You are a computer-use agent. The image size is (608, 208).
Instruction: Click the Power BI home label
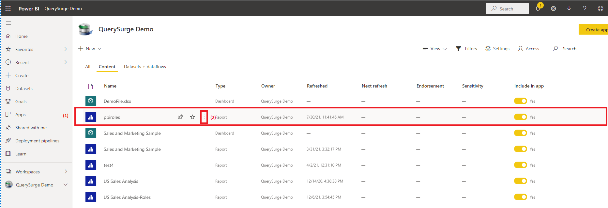coord(29,8)
